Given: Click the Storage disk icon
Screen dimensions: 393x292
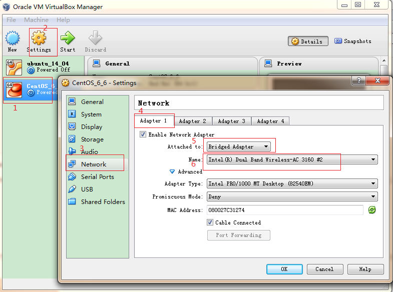Looking at the screenshot, I should coord(72,139).
